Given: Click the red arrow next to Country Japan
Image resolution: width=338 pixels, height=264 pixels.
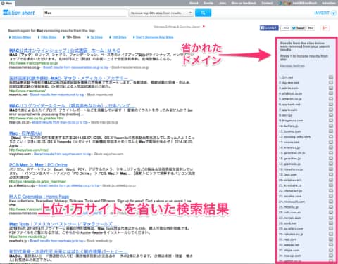Looking at the screenshot, I should (204, 27).
